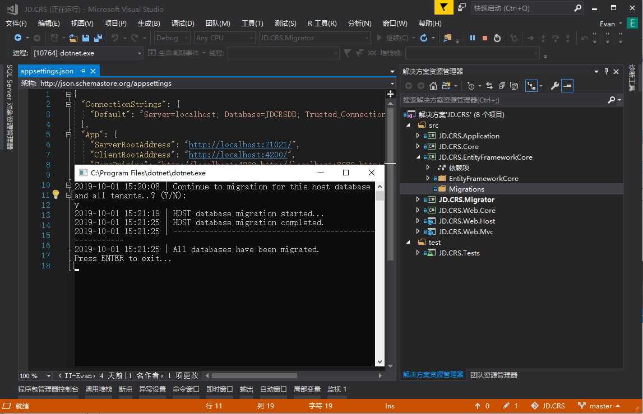Image resolution: width=643 pixels, height=414 pixels.
Task: Open the 调试(D) menu
Action: pos(183,24)
